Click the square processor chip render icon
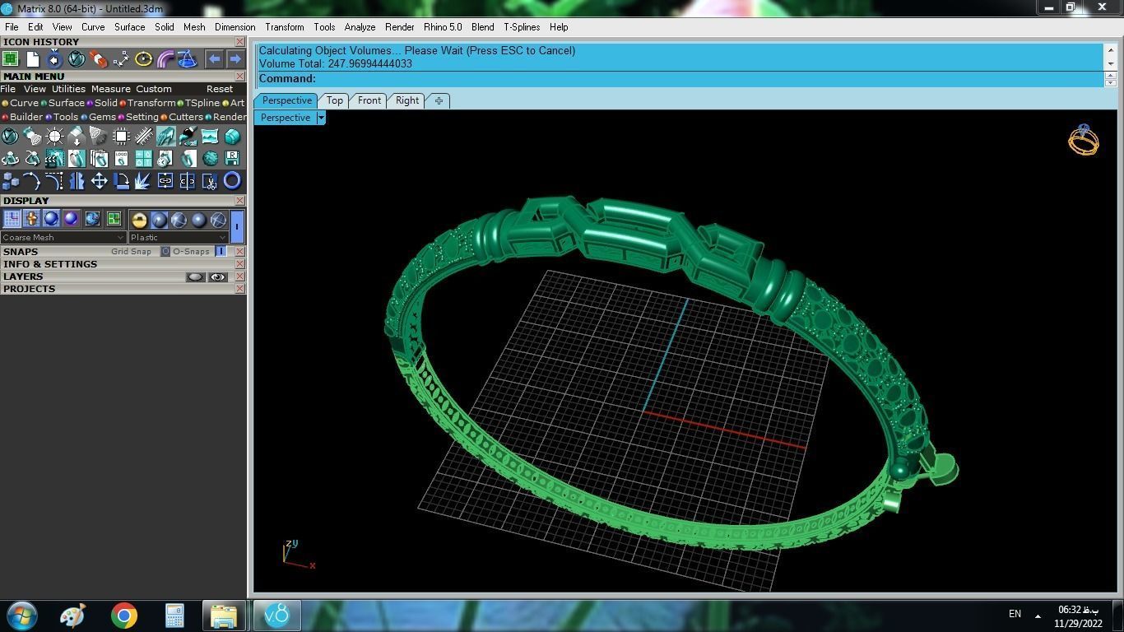Image resolution: width=1124 pixels, height=632 pixels. [121, 137]
